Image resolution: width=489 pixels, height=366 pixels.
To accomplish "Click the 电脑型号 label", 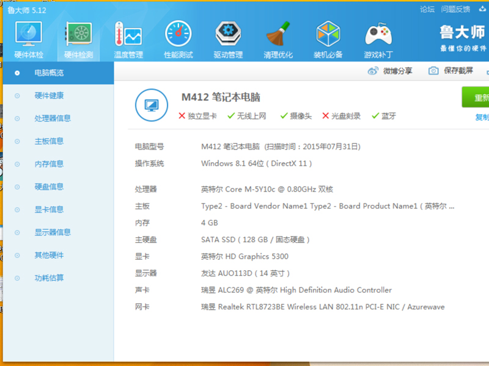I will (149, 146).
